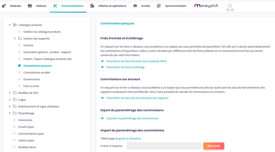Viewport: 275px width, 152px height.
Task: Open the user profile avatar icon
Action: tap(230, 7)
